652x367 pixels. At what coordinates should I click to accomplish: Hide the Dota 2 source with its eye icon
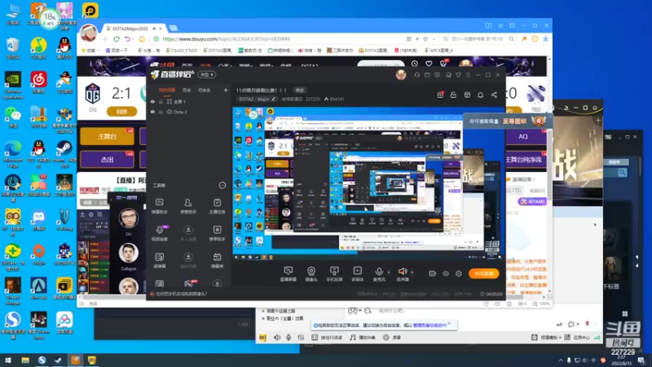152,112
